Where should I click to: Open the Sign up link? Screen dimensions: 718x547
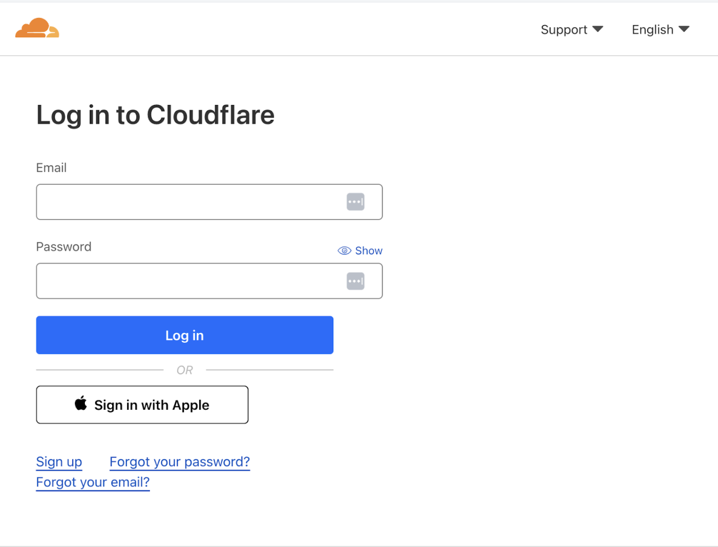pyautogui.click(x=59, y=462)
